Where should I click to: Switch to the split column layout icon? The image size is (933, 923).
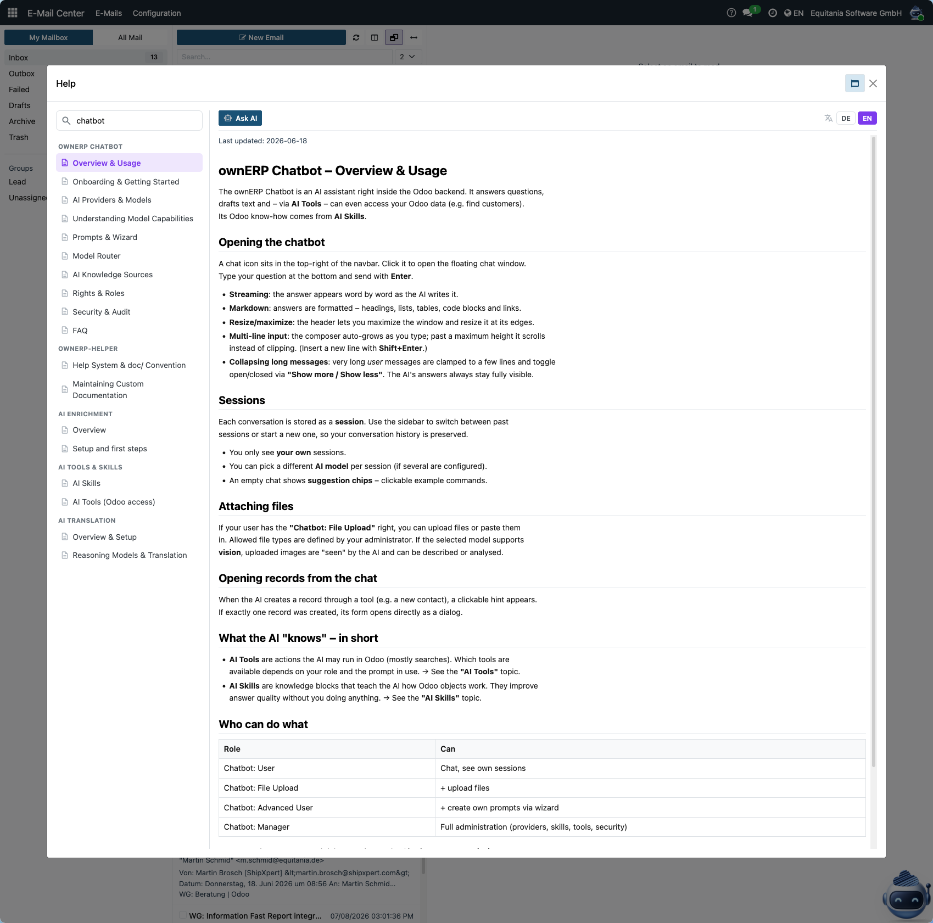tap(375, 37)
